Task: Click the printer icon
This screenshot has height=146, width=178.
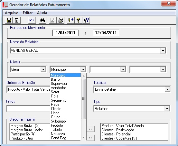Action: 61,20
